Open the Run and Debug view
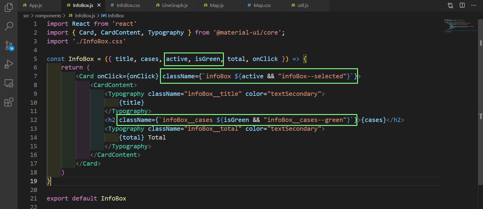The height and width of the screenshot is (209, 483). pyautogui.click(x=9, y=64)
